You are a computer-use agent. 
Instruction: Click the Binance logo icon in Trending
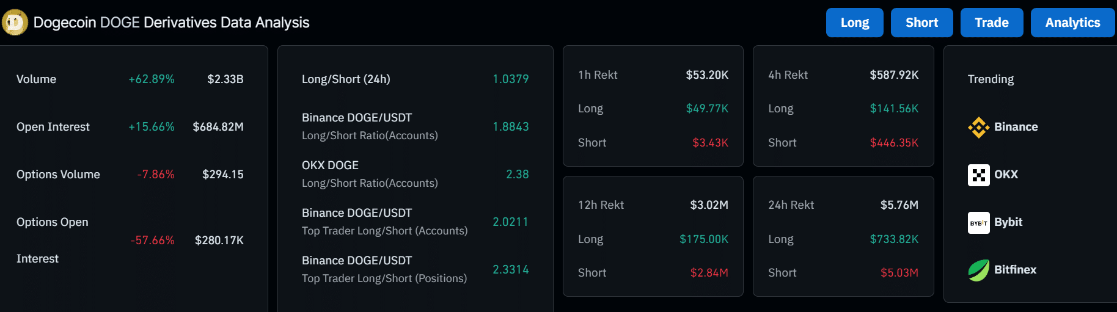click(x=978, y=127)
